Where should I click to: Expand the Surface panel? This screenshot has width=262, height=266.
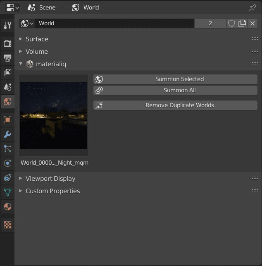(x=37, y=39)
